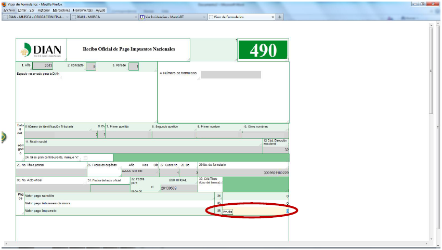Image resolution: width=442 pixels, height=250 pixels.
Task: Click the Número de formulario field
Action: pos(231,75)
